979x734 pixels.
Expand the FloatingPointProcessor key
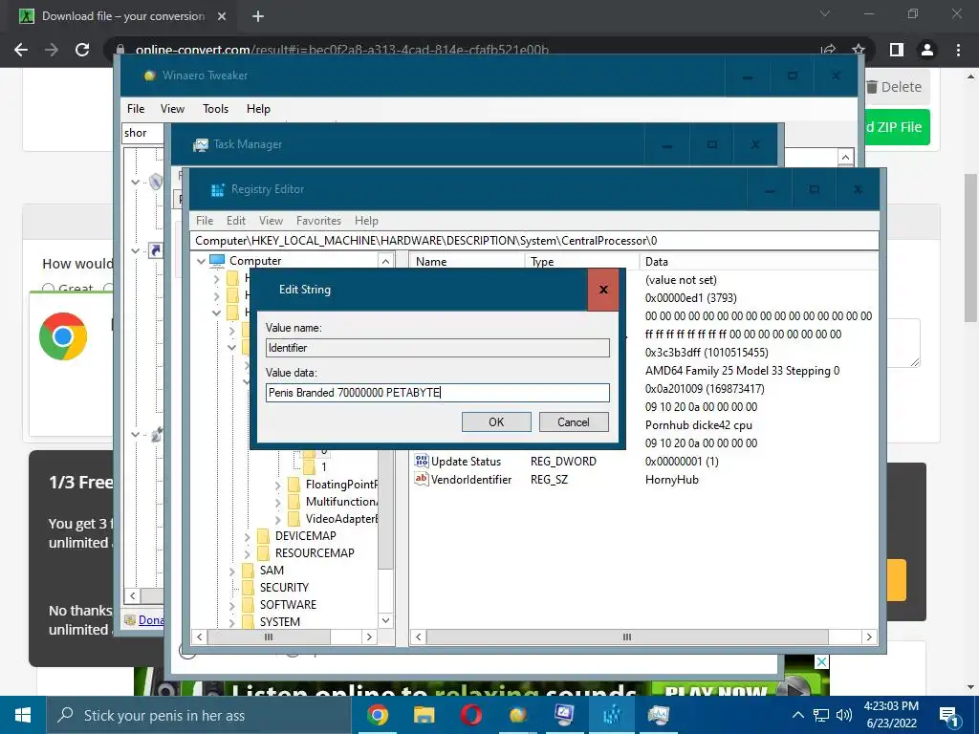pos(278,485)
